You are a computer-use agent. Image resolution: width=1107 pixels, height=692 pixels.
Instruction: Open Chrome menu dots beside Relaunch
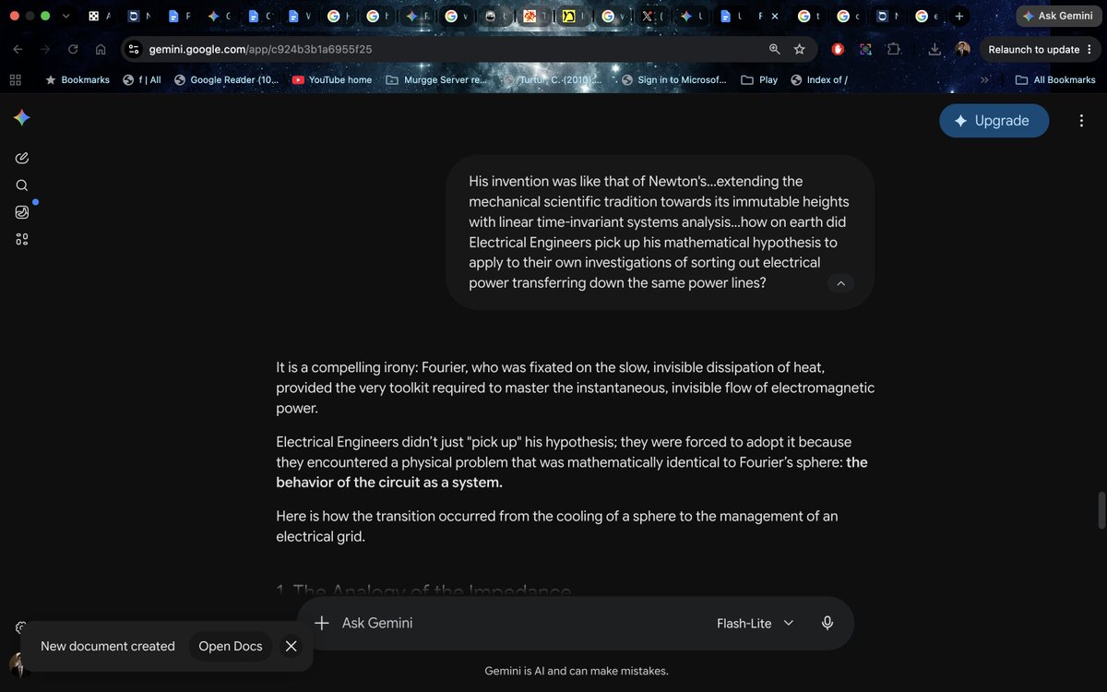point(1089,50)
